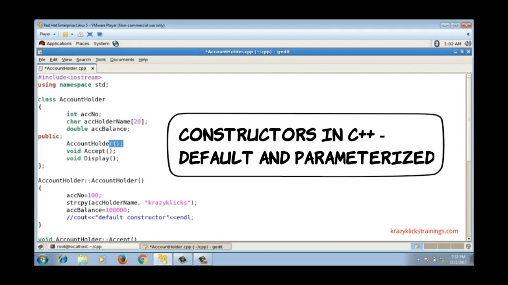Expand the arrow next to VMware pause icon
Image resolution: width=508 pixels, height=285 pixels.
coord(72,34)
